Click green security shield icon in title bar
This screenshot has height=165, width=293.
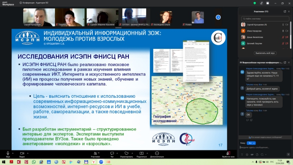tap(255, 3)
